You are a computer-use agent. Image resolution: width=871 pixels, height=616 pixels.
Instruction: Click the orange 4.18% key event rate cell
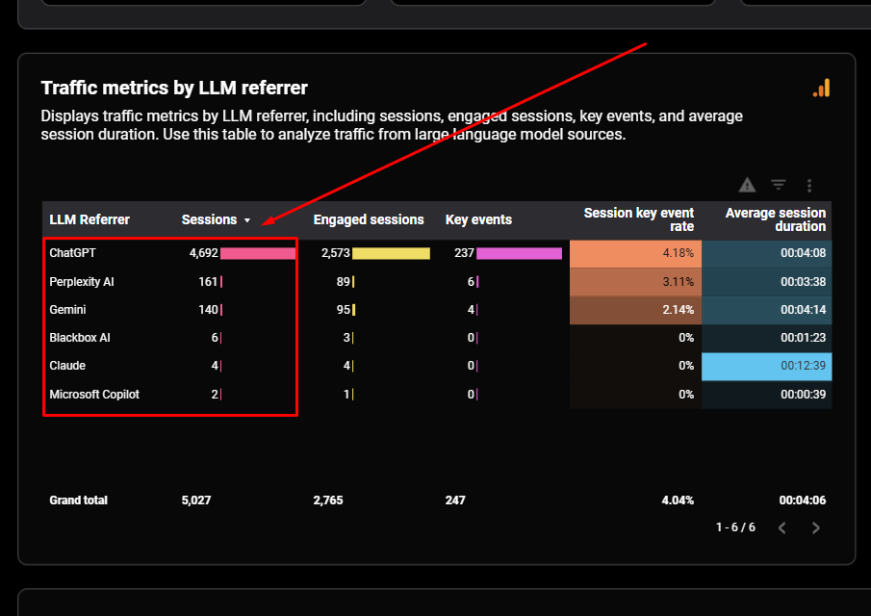(635, 253)
